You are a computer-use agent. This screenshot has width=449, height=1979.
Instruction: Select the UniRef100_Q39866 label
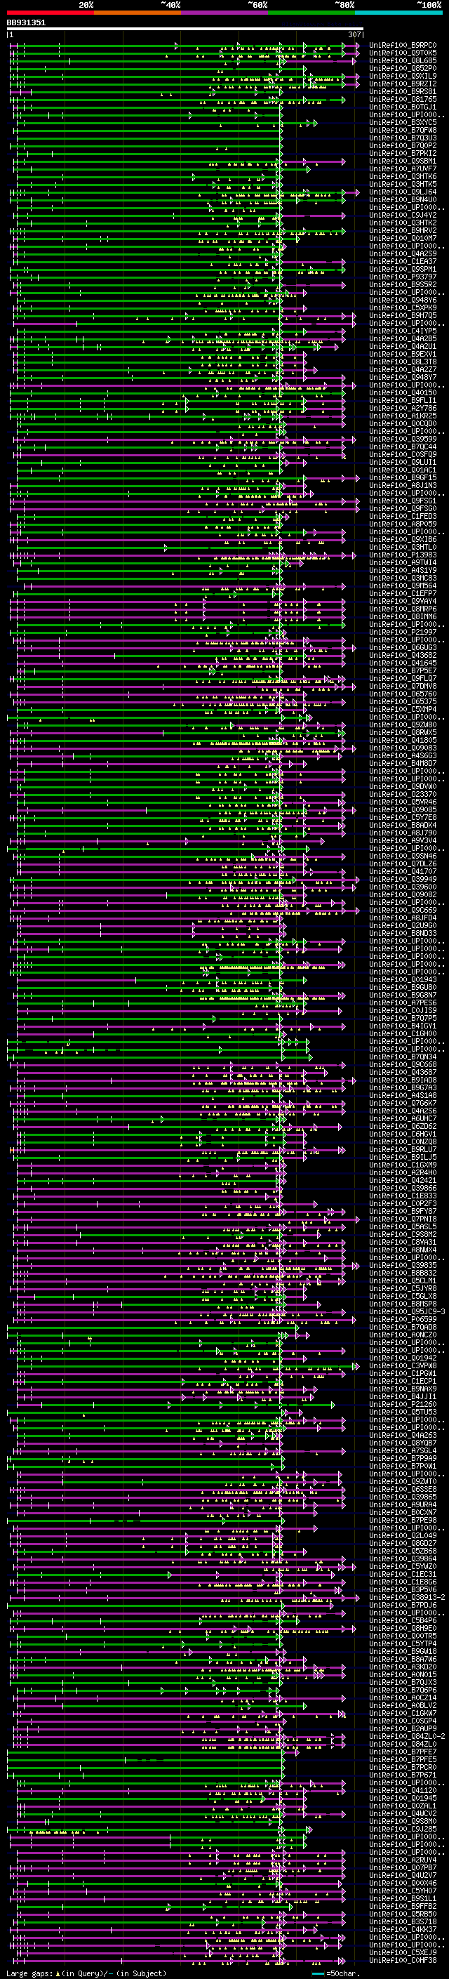coord(403,1188)
